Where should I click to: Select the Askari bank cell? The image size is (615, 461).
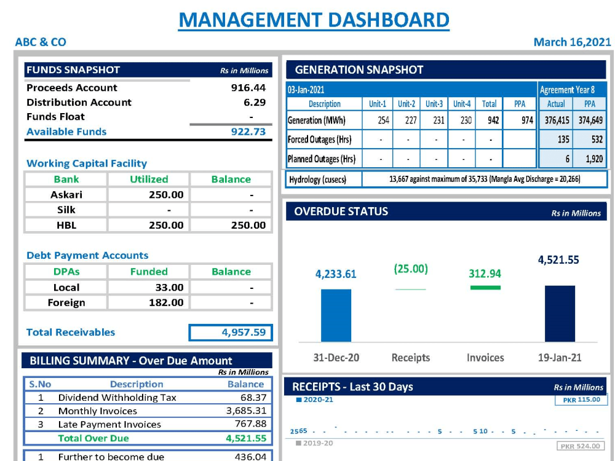(66, 195)
